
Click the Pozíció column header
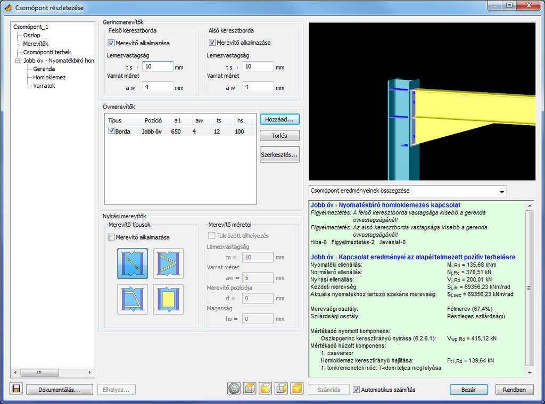click(x=153, y=120)
